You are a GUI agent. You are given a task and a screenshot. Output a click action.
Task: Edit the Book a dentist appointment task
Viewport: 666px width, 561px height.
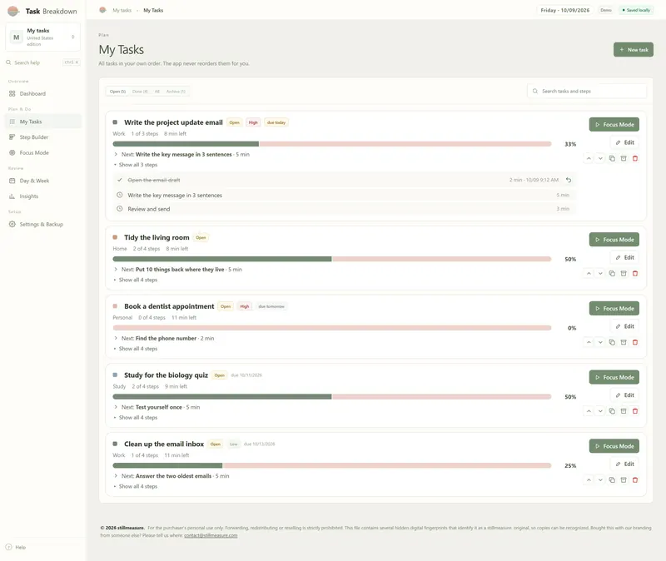point(625,326)
